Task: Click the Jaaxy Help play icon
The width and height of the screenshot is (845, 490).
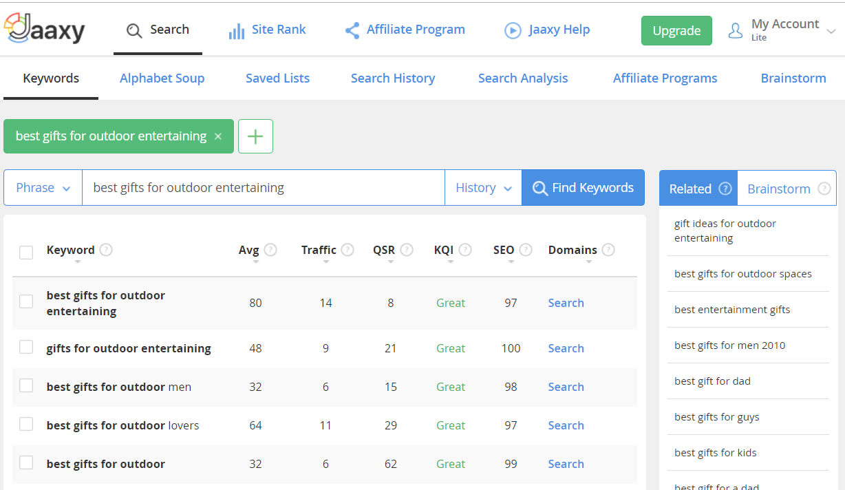Action: tap(513, 31)
